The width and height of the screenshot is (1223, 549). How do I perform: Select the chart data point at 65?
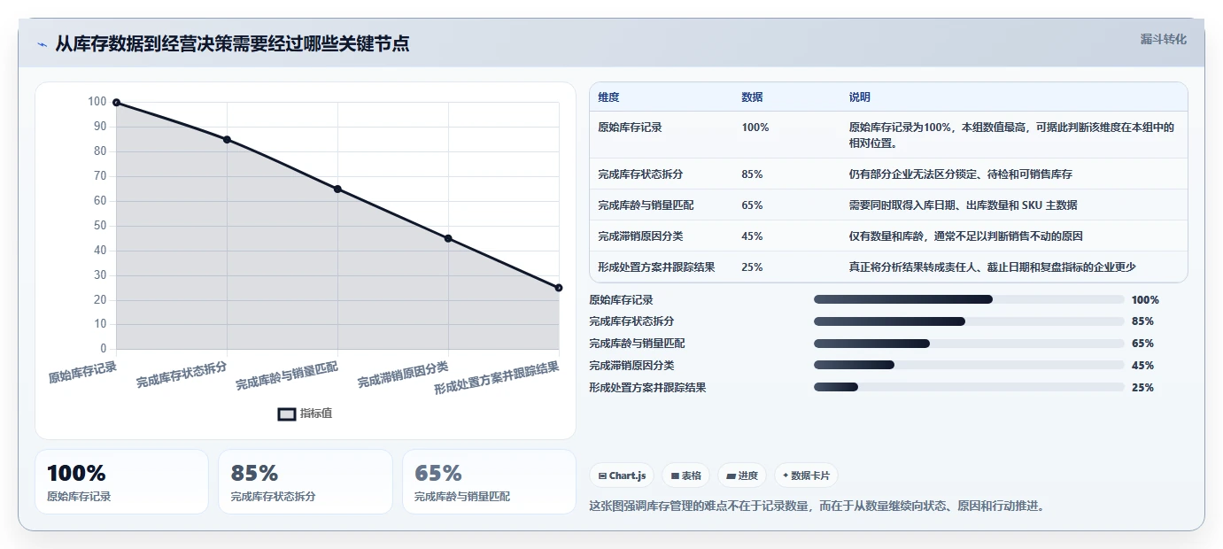point(337,189)
